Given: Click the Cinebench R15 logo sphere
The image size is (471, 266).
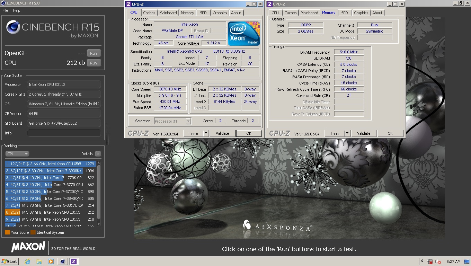Looking at the screenshot, I should pyautogui.click(x=13, y=27).
